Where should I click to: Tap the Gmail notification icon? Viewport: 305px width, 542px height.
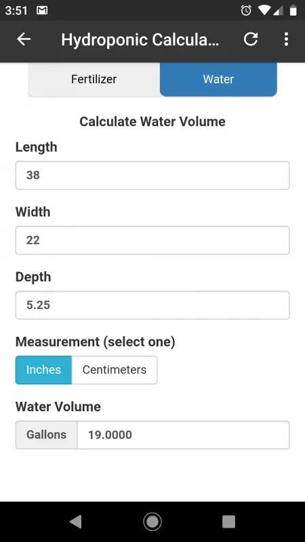pyautogui.click(x=42, y=11)
